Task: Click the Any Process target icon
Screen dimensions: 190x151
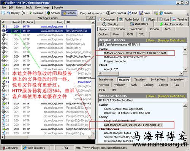Action: pyautogui.click(x=108, y=13)
